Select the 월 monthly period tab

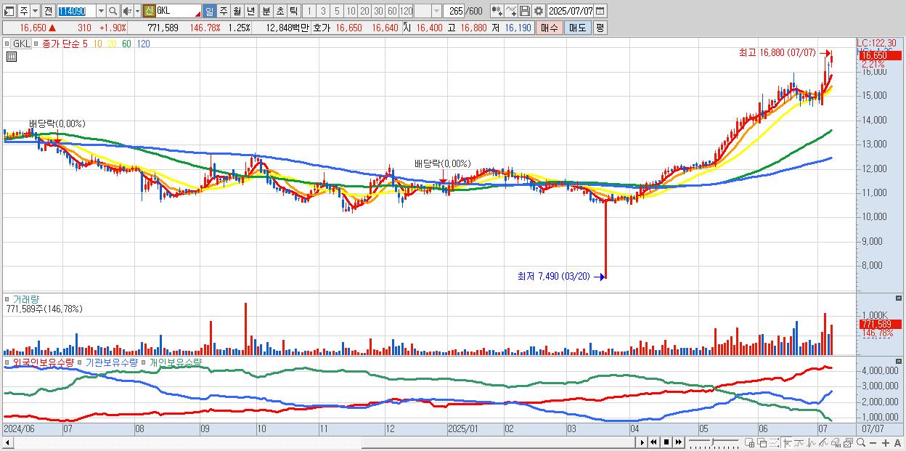pyautogui.click(x=237, y=11)
